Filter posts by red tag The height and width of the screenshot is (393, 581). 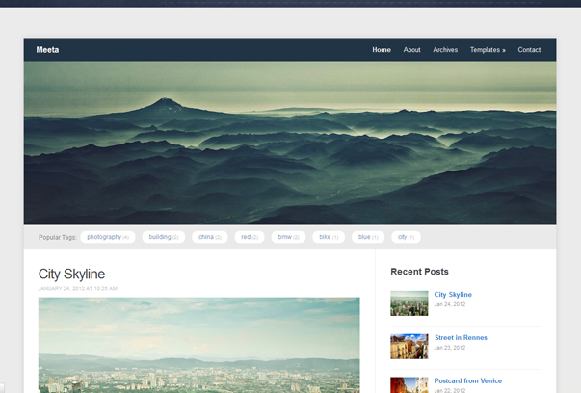(250, 237)
